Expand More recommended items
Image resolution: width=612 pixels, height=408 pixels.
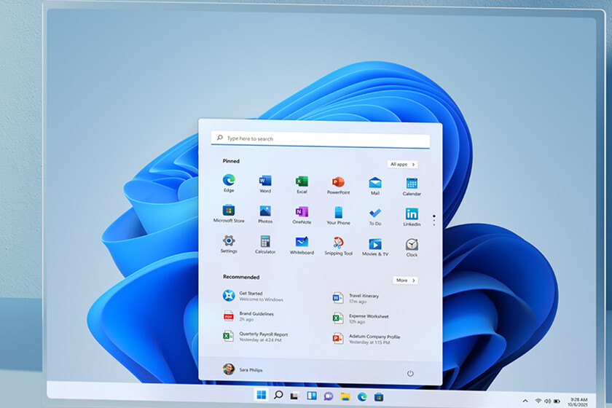[405, 280]
